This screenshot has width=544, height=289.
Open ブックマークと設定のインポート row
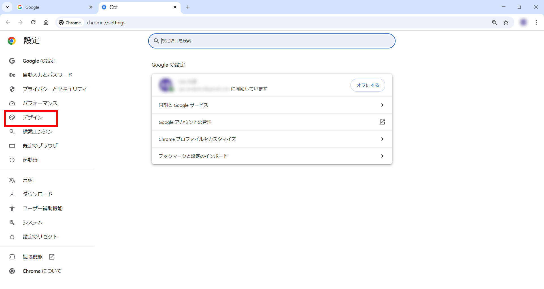pos(272,156)
